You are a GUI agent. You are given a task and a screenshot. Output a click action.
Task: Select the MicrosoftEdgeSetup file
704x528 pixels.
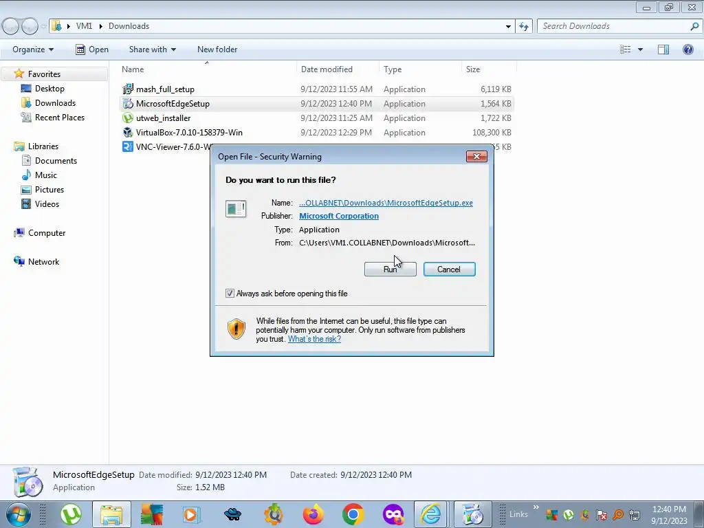click(x=173, y=104)
